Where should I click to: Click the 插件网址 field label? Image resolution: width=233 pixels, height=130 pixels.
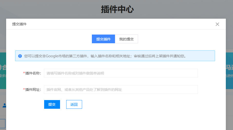pos(33,90)
